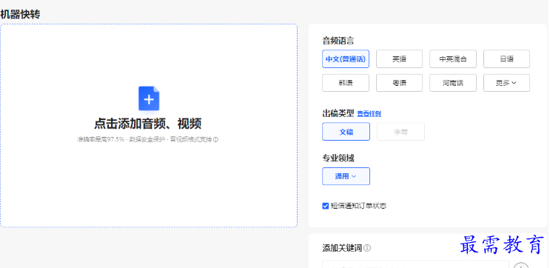Image resolution: width=550 pixels, height=268 pixels.
Task: Open the 通用 professional field dropdown
Action: coord(346,176)
